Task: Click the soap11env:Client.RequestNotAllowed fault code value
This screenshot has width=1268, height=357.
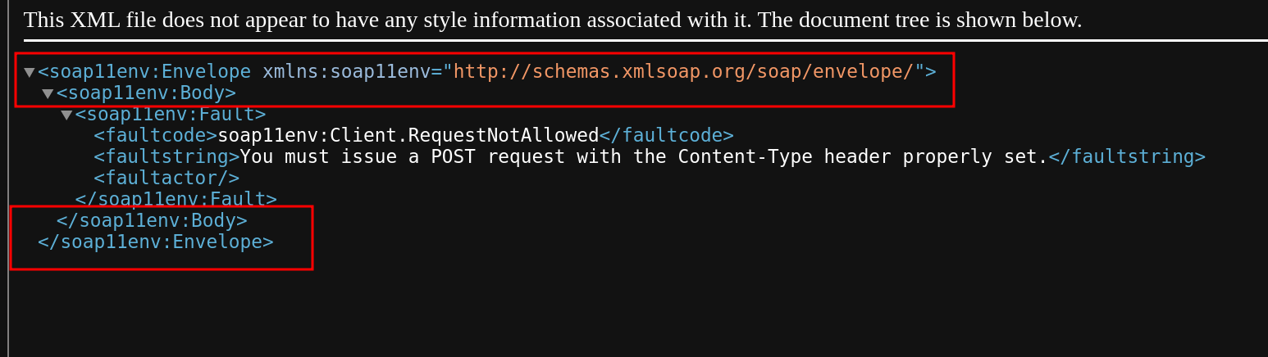Action: [408, 136]
